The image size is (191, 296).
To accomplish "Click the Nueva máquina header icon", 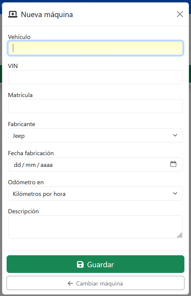I will 13,14.
